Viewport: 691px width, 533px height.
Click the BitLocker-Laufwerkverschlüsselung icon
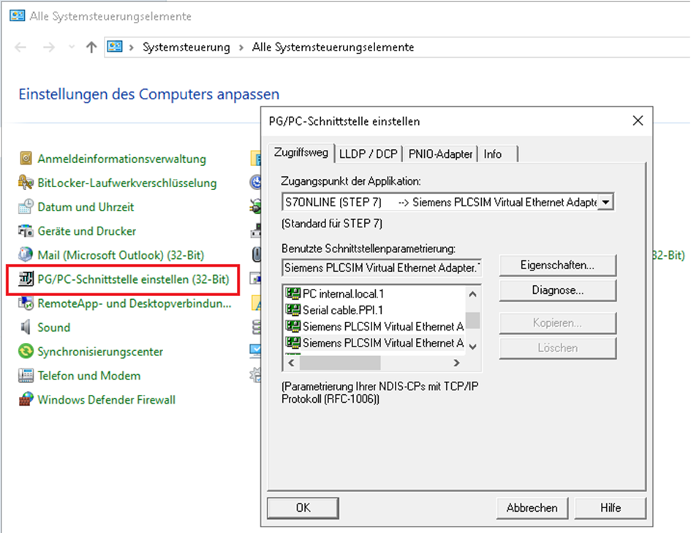(26, 182)
